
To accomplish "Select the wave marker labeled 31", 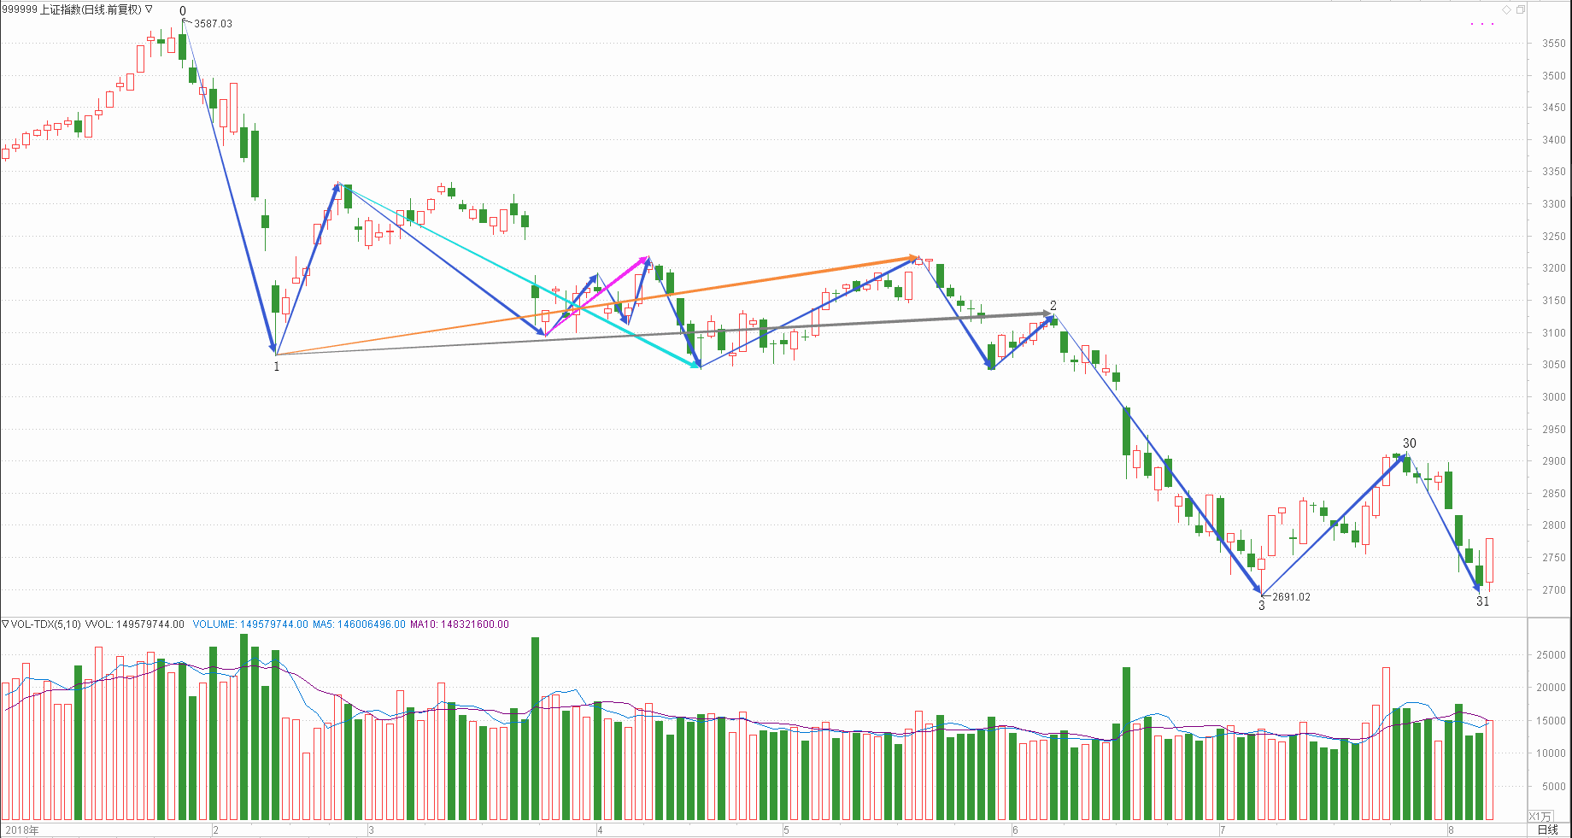I will click(1483, 601).
